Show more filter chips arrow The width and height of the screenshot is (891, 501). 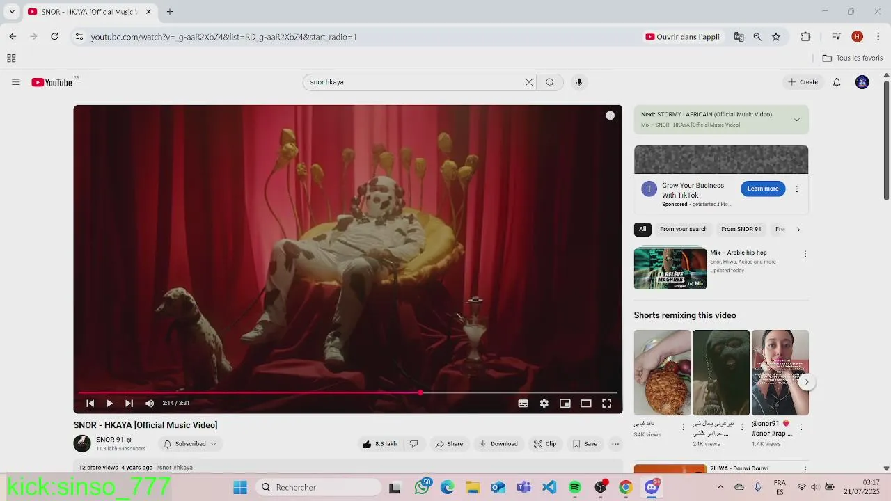(x=798, y=229)
